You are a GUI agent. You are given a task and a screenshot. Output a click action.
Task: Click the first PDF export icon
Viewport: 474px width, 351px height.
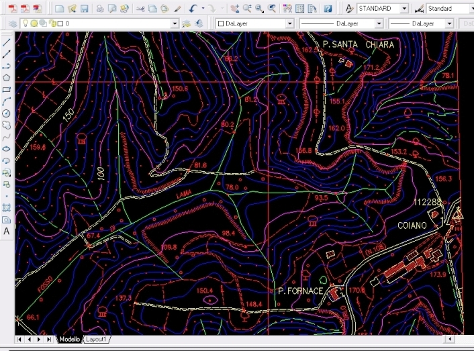tap(13, 9)
